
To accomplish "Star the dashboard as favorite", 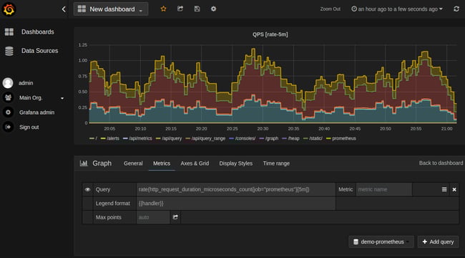I will tap(163, 9).
